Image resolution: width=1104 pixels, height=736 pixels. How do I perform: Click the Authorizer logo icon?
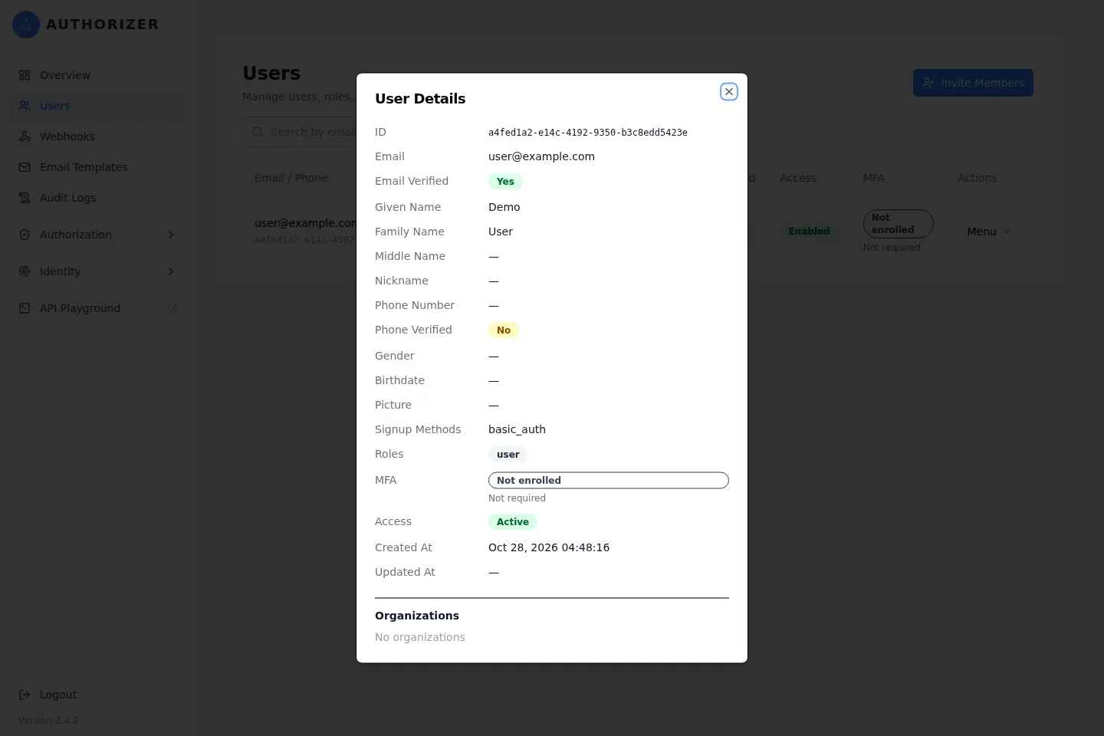26,25
